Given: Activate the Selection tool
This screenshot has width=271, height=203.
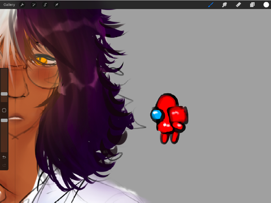Looking at the screenshot, I should [45, 5].
